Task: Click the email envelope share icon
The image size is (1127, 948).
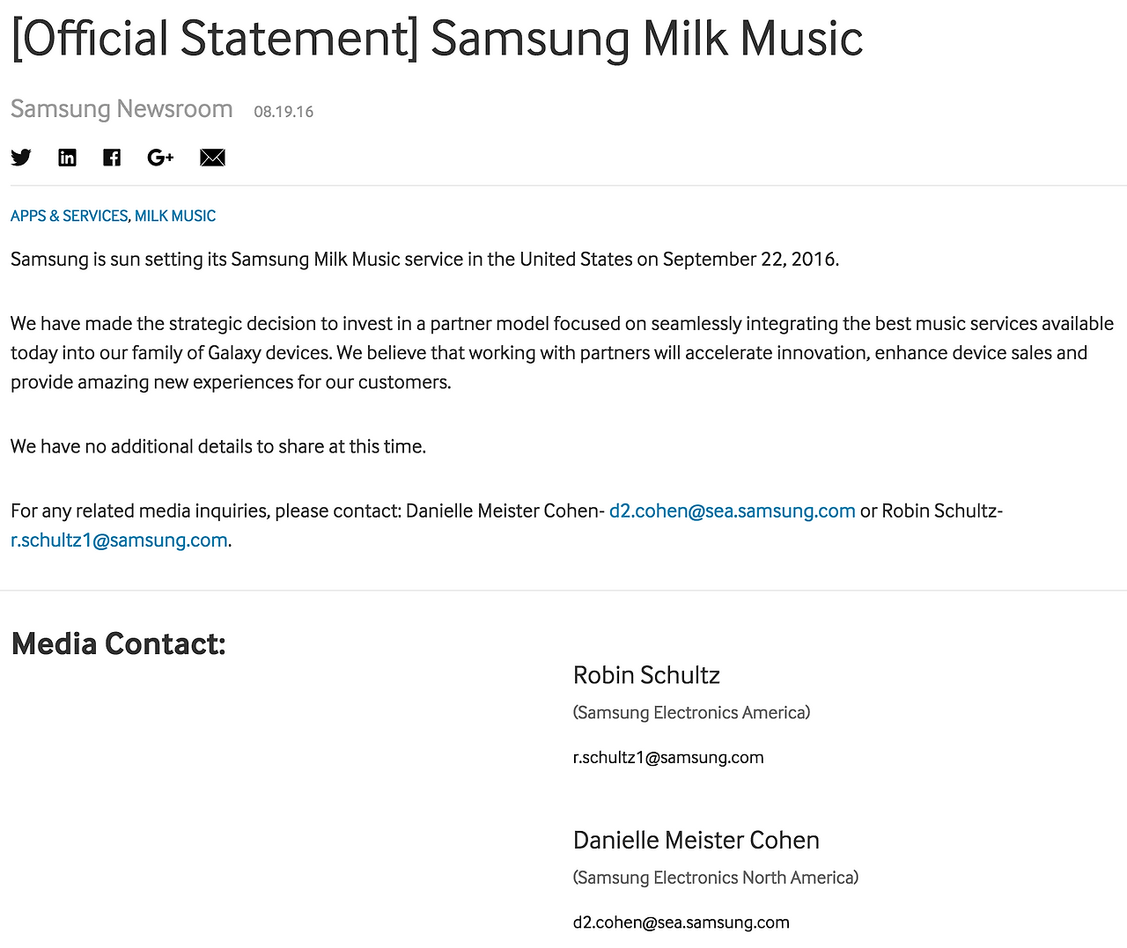Action: [212, 158]
